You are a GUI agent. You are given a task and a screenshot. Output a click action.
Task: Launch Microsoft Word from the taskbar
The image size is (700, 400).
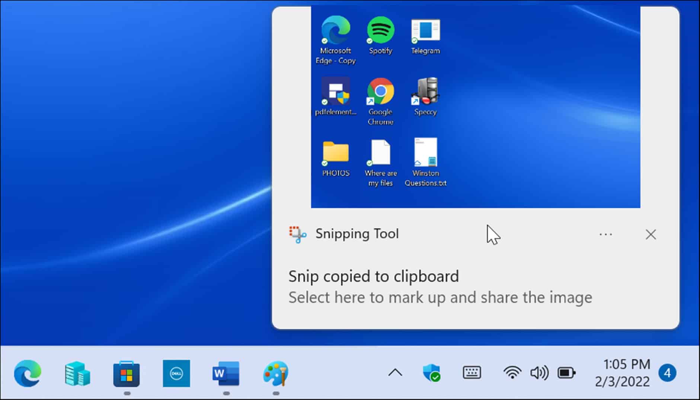(x=226, y=374)
